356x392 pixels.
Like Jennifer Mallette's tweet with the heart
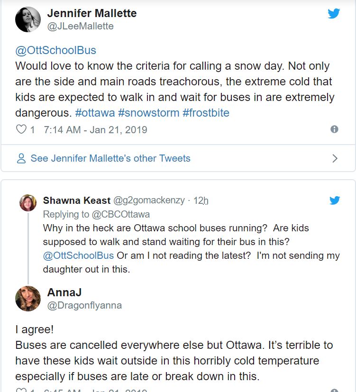click(x=21, y=129)
